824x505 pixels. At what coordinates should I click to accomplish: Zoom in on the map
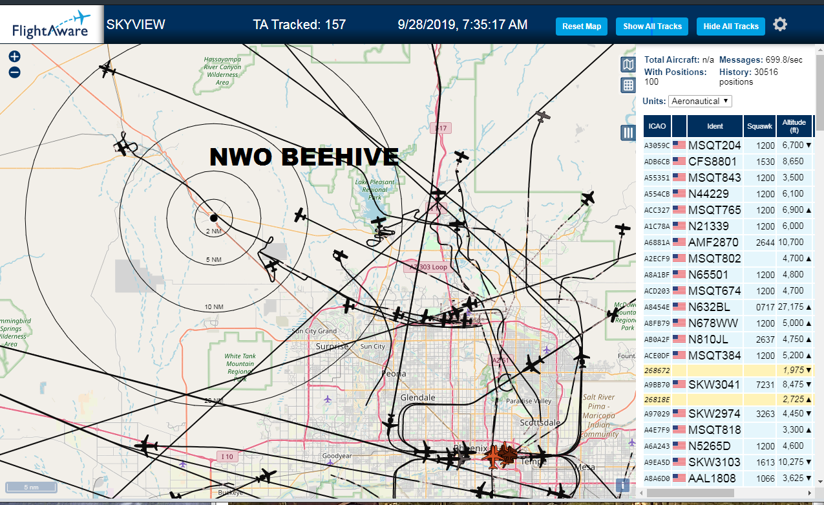pyautogui.click(x=15, y=56)
